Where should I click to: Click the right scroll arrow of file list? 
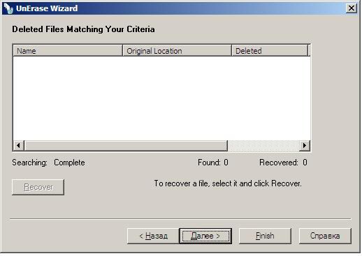pyautogui.click(x=305, y=146)
